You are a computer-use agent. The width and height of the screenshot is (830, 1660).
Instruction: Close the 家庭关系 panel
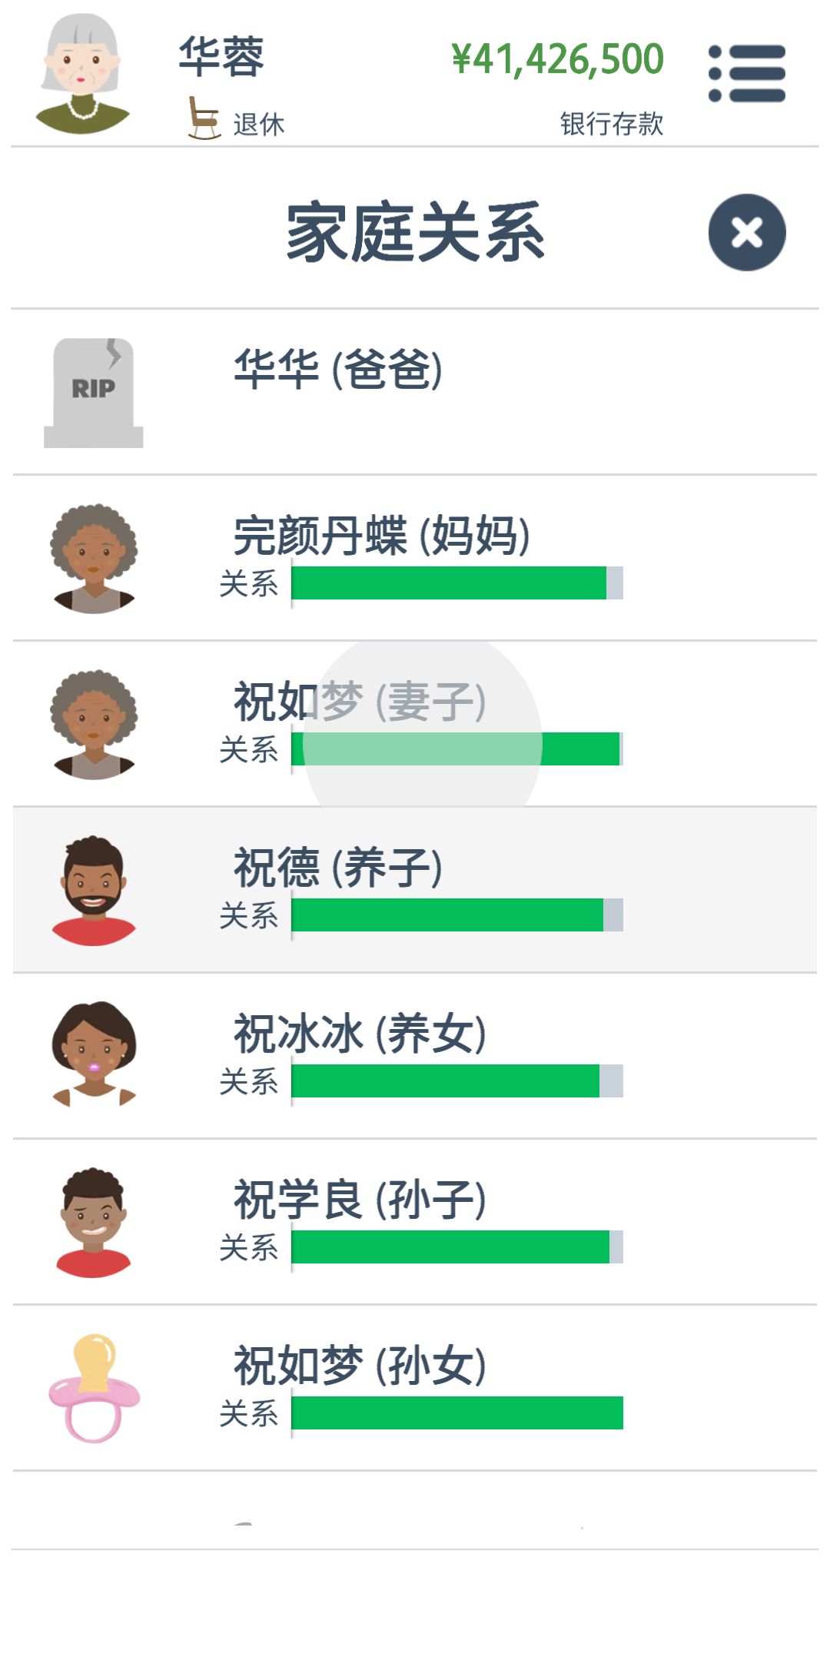coord(747,232)
